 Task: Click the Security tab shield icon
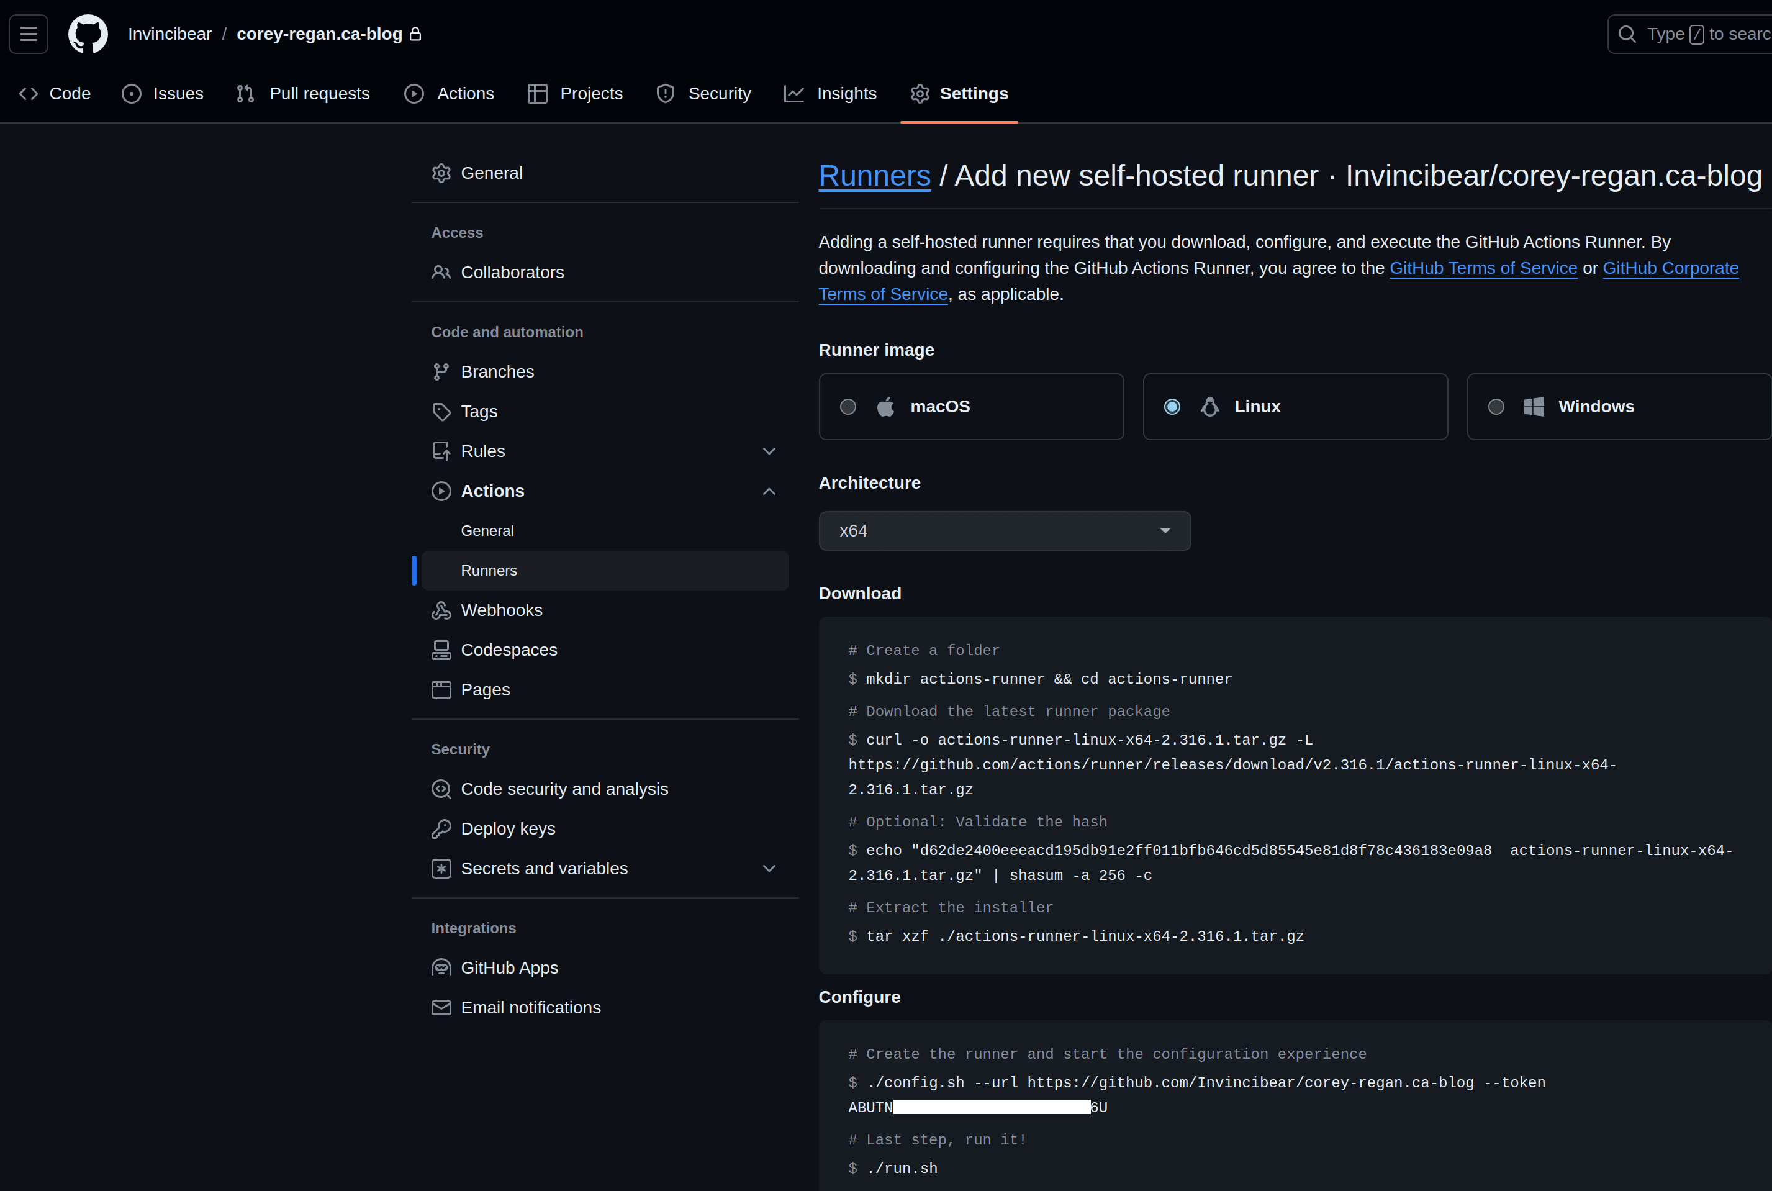[x=666, y=93]
